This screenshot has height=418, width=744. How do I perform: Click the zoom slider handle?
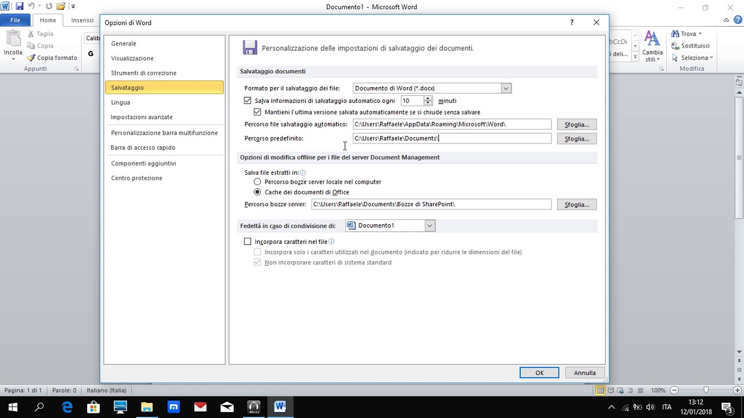pyautogui.click(x=706, y=390)
